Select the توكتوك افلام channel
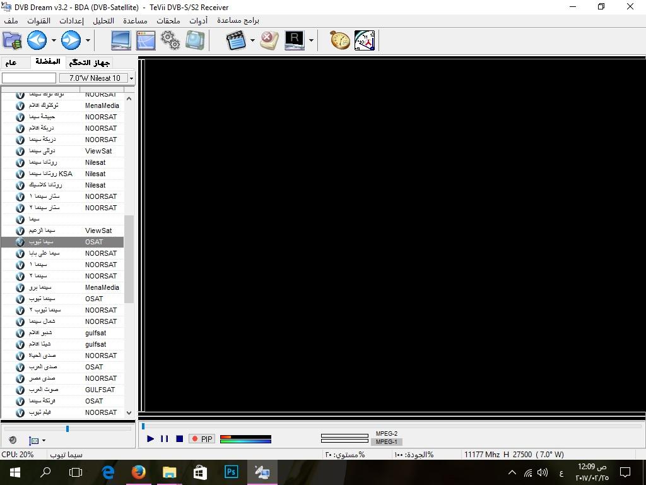This screenshot has width=646, height=485. [62, 105]
